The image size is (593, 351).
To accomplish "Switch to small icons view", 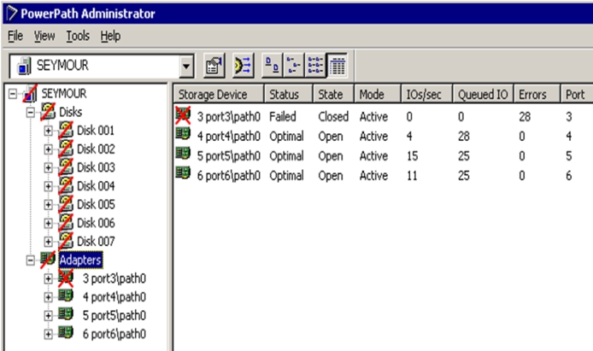I will 293,66.
